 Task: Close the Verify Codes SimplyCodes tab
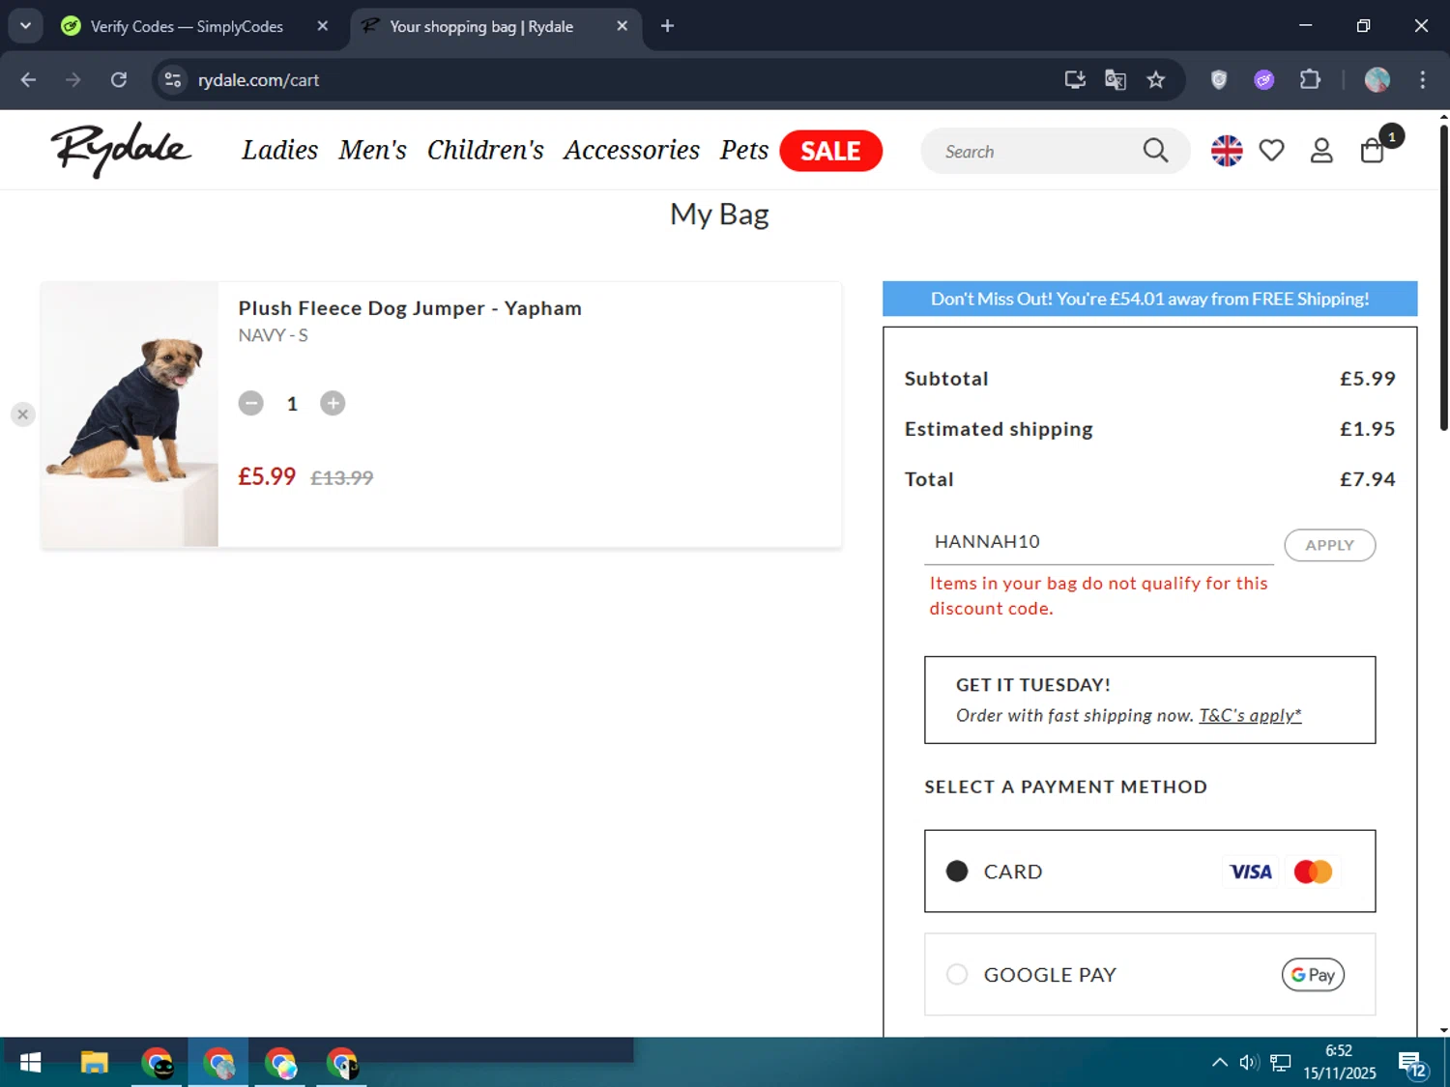pos(323,26)
